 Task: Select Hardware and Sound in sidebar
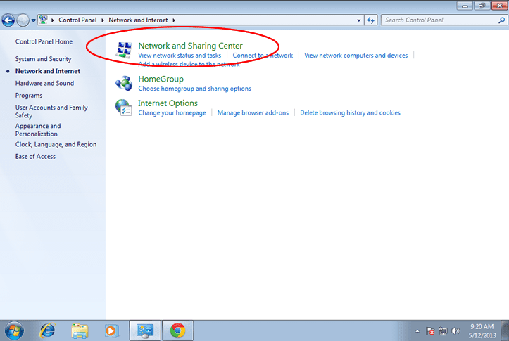44,83
